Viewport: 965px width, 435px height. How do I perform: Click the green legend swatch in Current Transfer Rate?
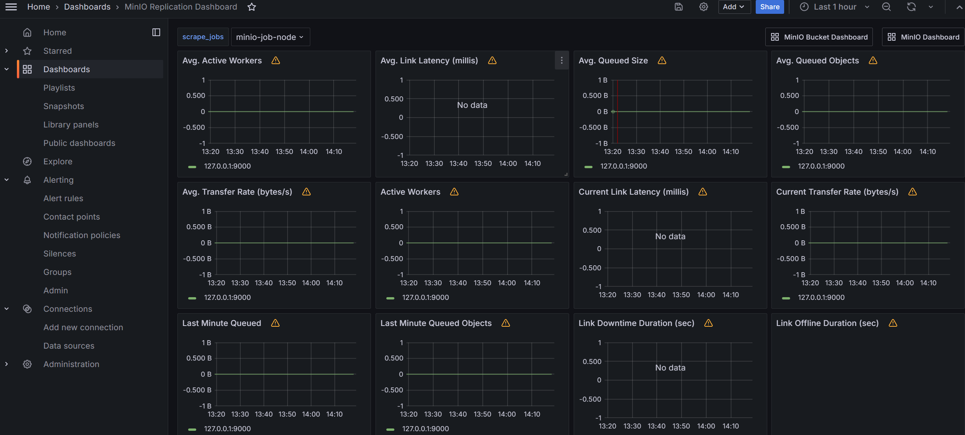786,298
